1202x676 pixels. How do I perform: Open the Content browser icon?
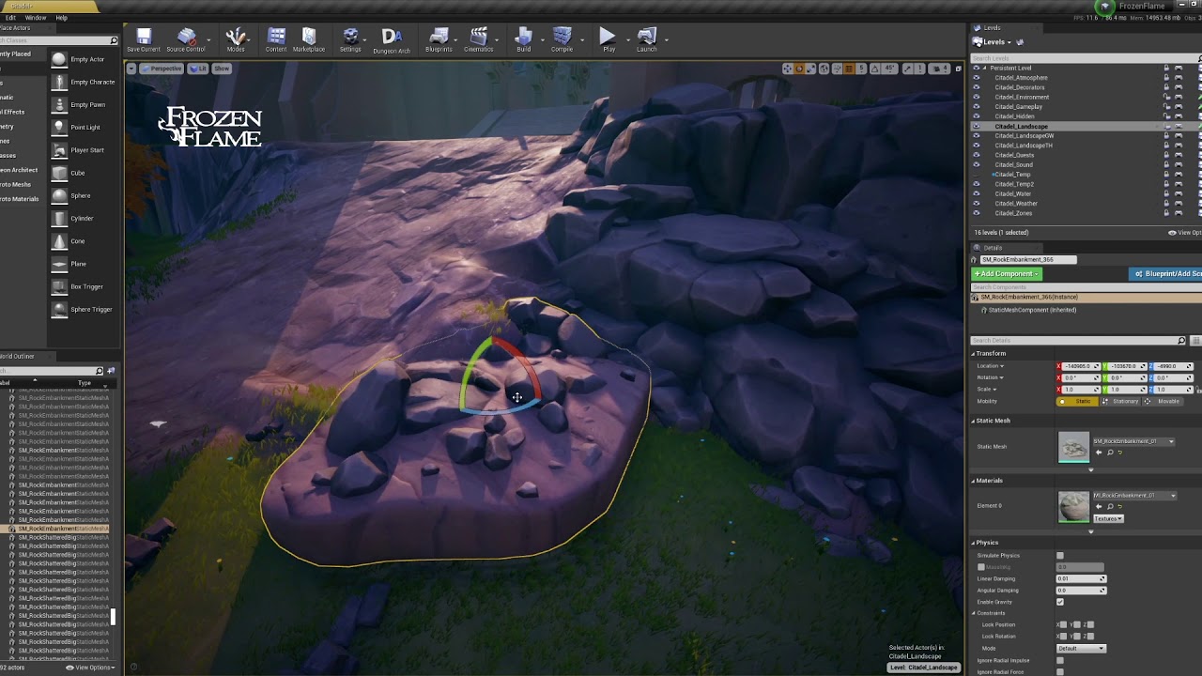[x=276, y=39]
